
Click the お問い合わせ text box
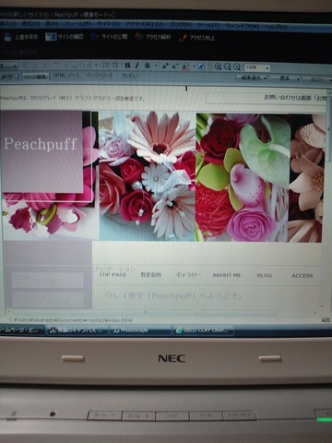pyautogui.click(x=267, y=98)
